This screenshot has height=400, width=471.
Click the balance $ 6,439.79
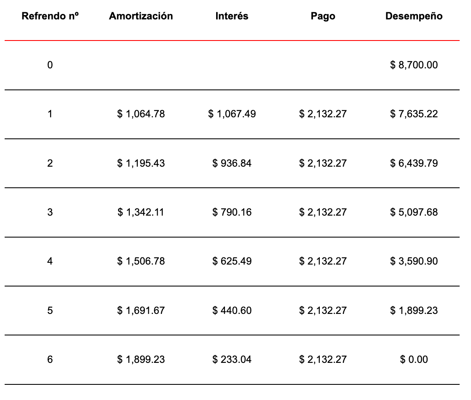pos(414,163)
